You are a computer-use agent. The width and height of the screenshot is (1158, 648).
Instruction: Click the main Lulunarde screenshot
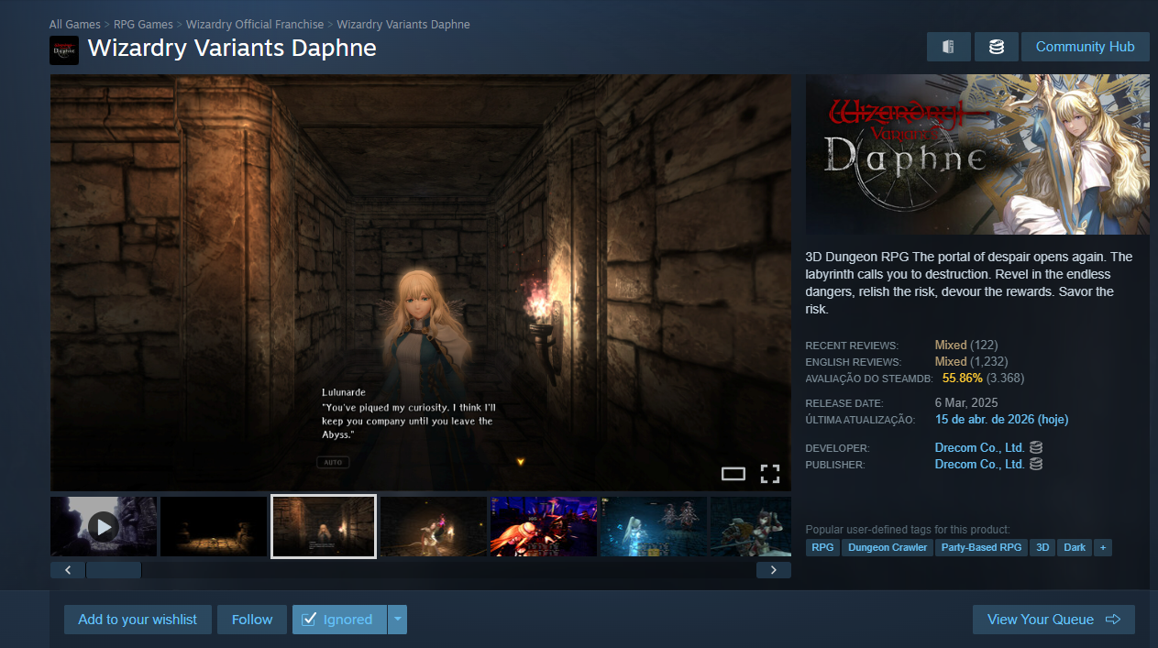[x=421, y=282]
